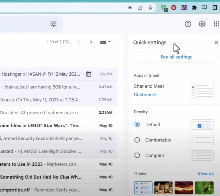Image resolution: width=220 pixels, height=196 pixels.
Task: Click the calendar icon on Hostinger email
Action: point(88,74)
